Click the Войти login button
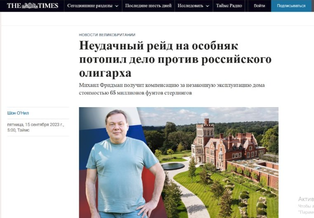The width and height of the screenshot is (314, 218). click(x=260, y=6)
